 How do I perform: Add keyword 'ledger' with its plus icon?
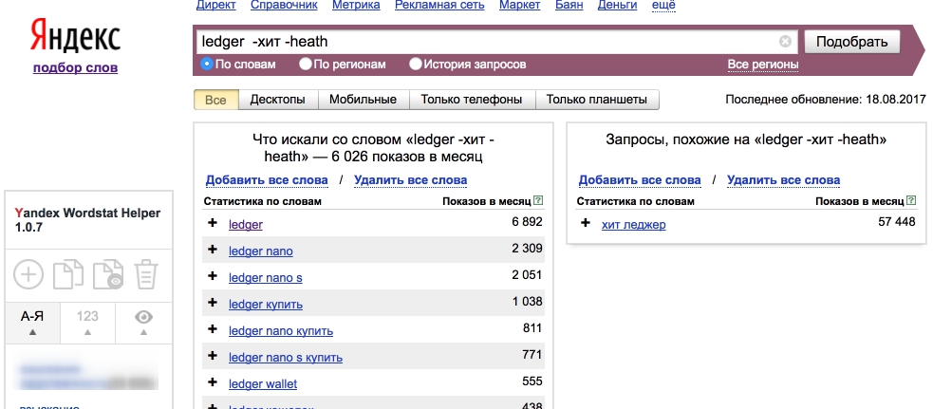coord(213,223)
